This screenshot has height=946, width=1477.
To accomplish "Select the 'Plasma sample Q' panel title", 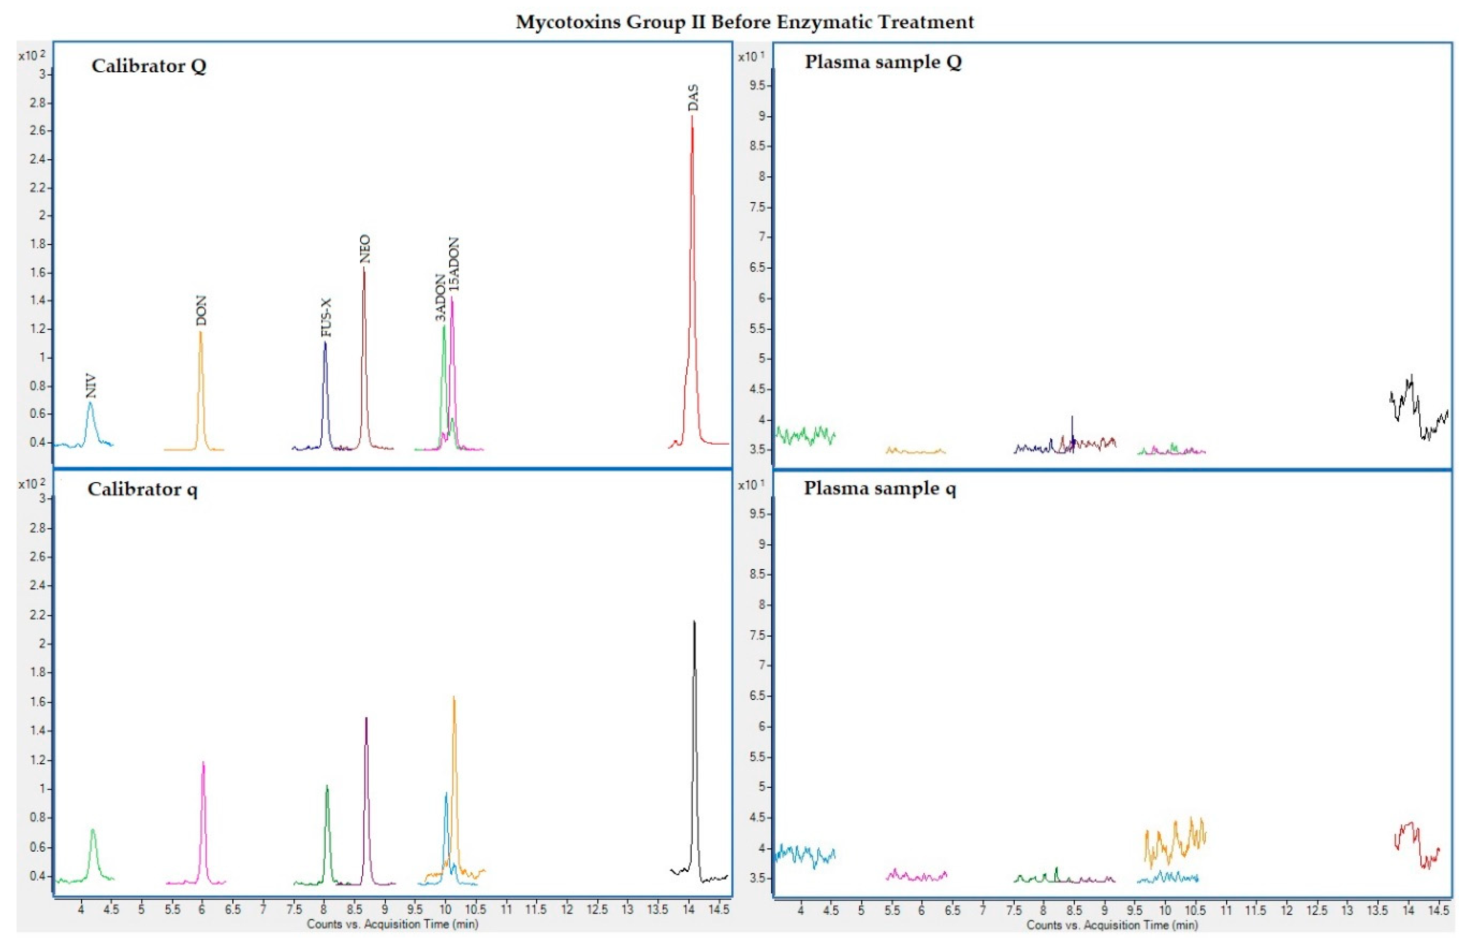I will coord(883,62).
